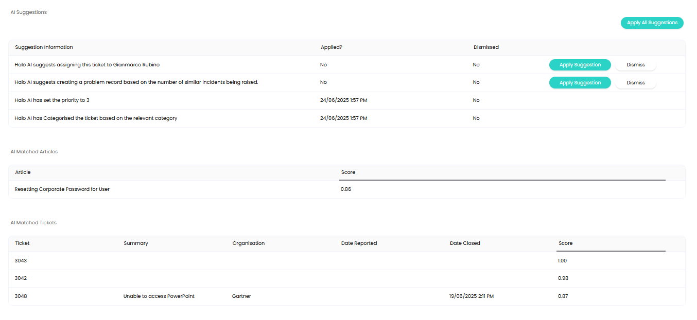Viewport: 697px width, 320px height.
Task: Click the ticket score 1.00
Action: [x=562, y=261]
